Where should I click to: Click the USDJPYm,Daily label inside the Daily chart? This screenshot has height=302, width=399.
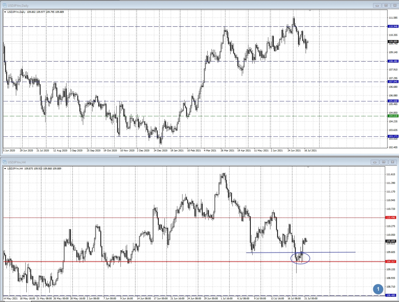tap(16, 12)
